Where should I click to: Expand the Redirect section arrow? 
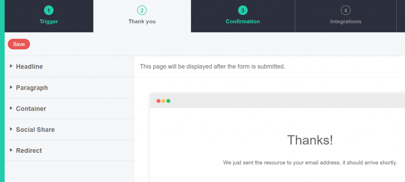(11, 150)
